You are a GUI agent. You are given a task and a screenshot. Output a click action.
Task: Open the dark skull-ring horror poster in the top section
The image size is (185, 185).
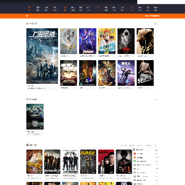click(x=126, y=41)
